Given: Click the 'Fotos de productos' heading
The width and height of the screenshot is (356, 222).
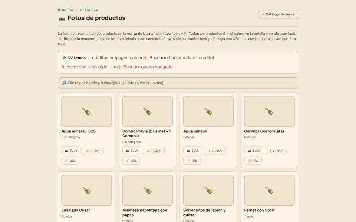Looking at the screenshot, I should pyautogui.click(x=96, y=18).
